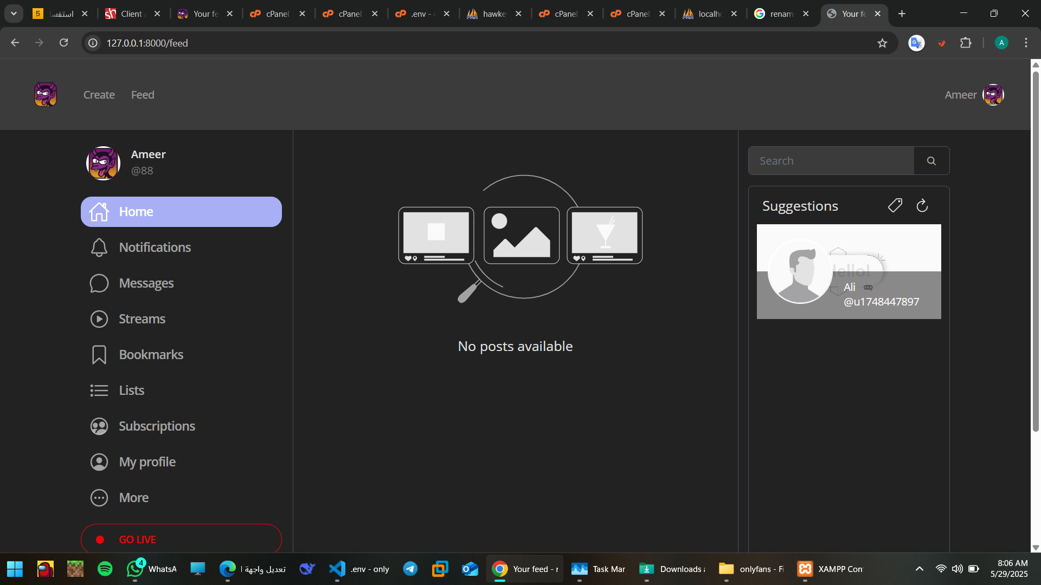Open the Feed link in header

(143, 95)
